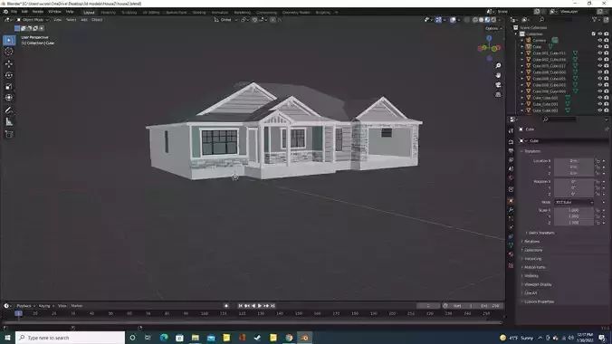Disable Camera object in renders

click(x=607, y=40)
